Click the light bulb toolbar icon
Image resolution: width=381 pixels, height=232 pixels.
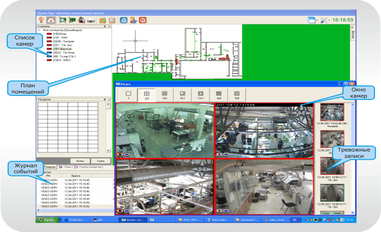tap(41, 20)
